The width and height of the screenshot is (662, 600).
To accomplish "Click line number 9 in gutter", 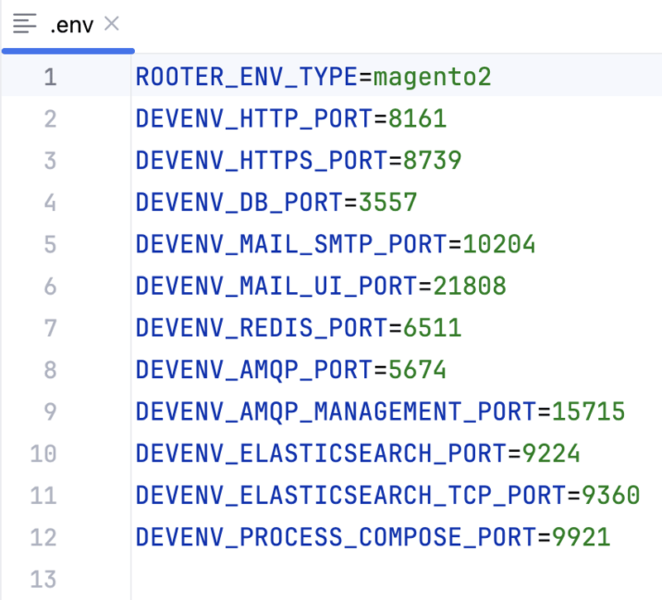I will (x=50, y=411).
